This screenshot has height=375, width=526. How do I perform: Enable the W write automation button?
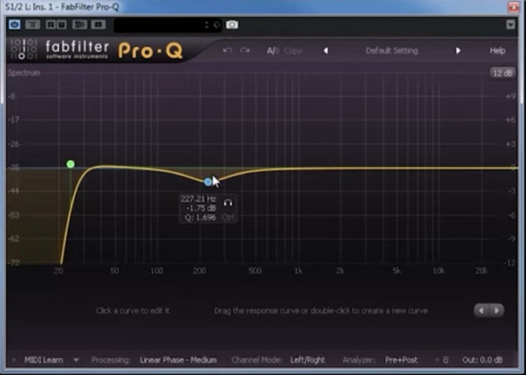click(62, 24)
